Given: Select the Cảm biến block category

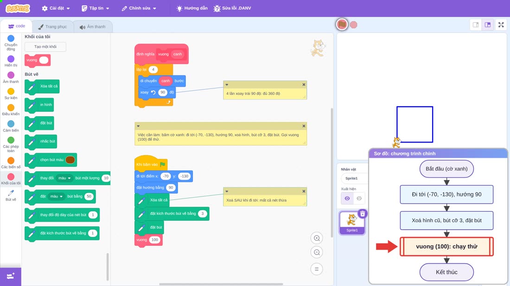Looking at the screenshot, I should [11, 126].
